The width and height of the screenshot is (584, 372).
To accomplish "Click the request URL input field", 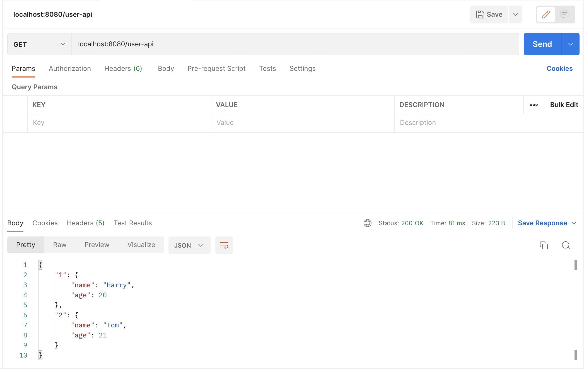I will click(x=295, y=44).
